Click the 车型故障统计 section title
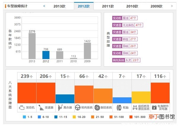This screenshot has width=178, height=127. pyautogui.click(x=17, y=6)
